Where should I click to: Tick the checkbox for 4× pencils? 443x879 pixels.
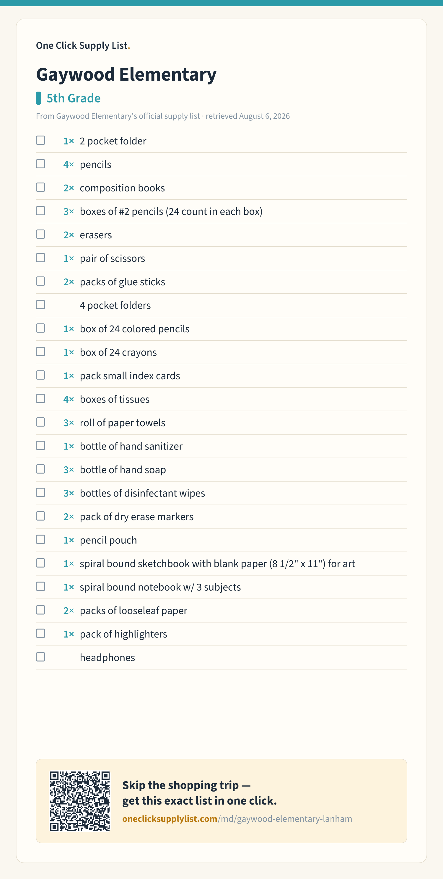coord(41,164)
